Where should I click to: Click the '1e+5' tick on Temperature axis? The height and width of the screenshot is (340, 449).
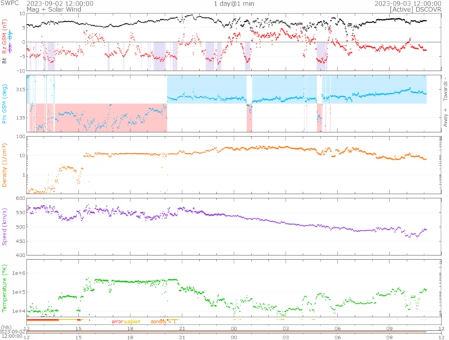pyautogui.click(x=19, y=292)
